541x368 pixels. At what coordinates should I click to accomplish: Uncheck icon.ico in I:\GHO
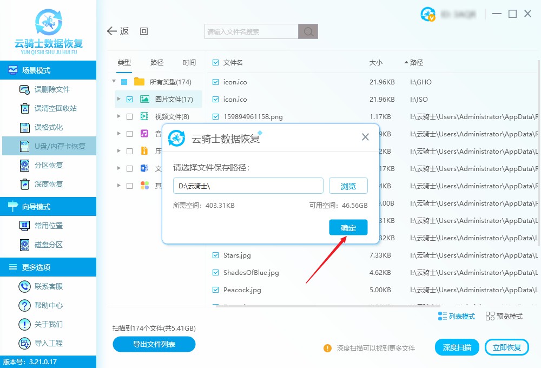tap(216, 82)
